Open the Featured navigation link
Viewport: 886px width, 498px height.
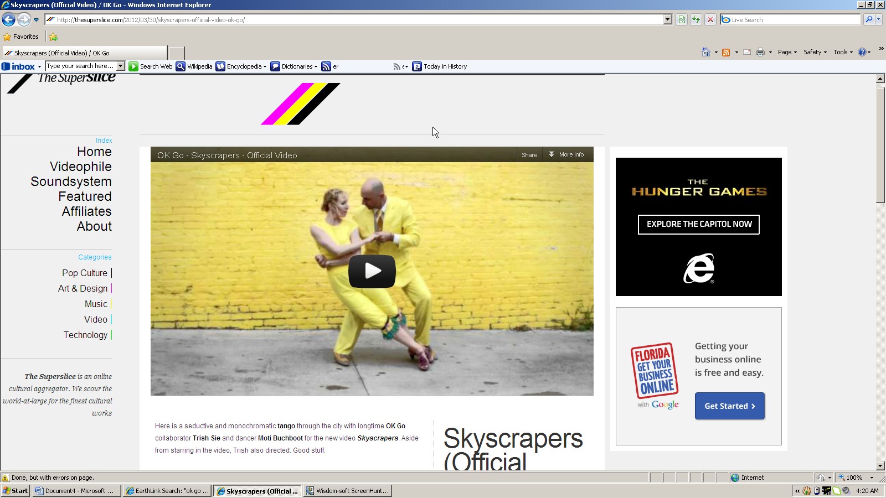click(85, 196)
